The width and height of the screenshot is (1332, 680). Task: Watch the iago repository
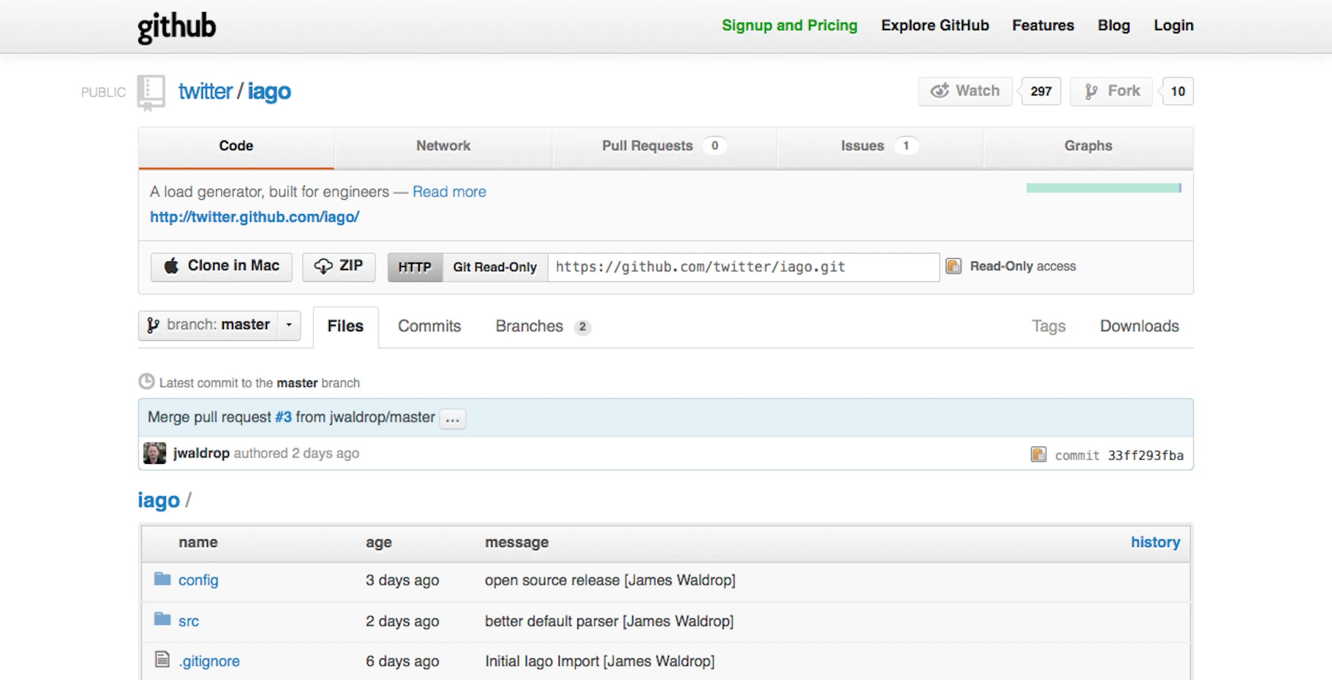coord(965,91)
